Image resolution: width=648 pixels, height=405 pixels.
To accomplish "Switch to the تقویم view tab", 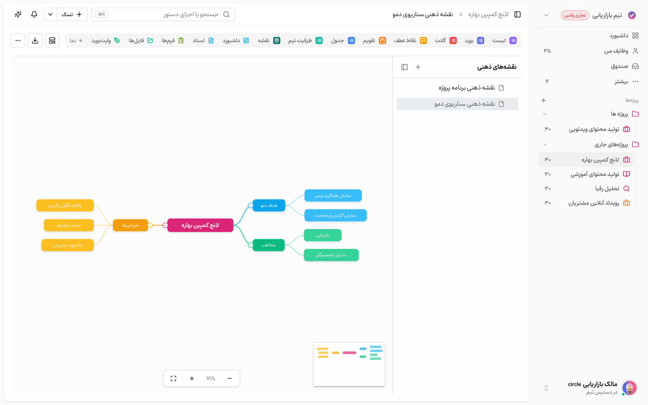I will pos(374,40).
